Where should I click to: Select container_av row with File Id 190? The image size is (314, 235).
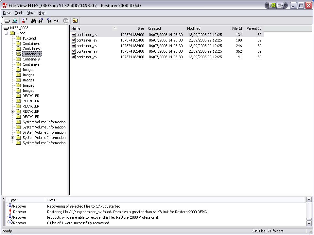pyautogui.click(x=166, y=40)
